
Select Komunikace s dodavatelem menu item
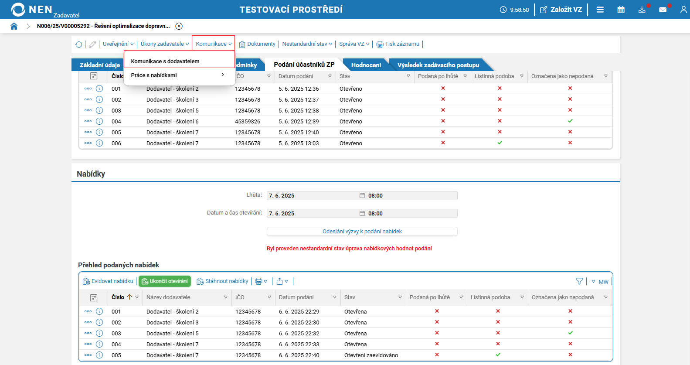[165, 61]
